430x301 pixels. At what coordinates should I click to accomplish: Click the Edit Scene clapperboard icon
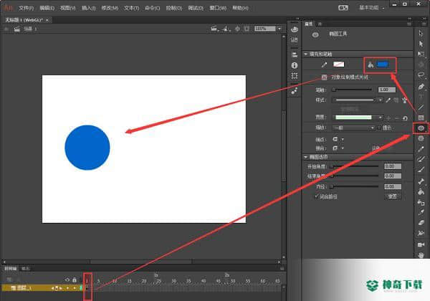214,29
